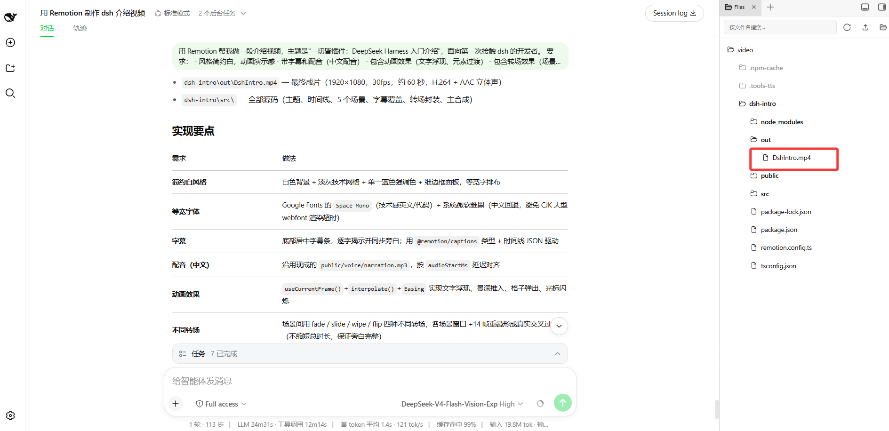Image resolution: width=889 pixels, height=431 pixels.
Task: Toggle the right side panel layout icon
Action: click(x=882, y=7)
